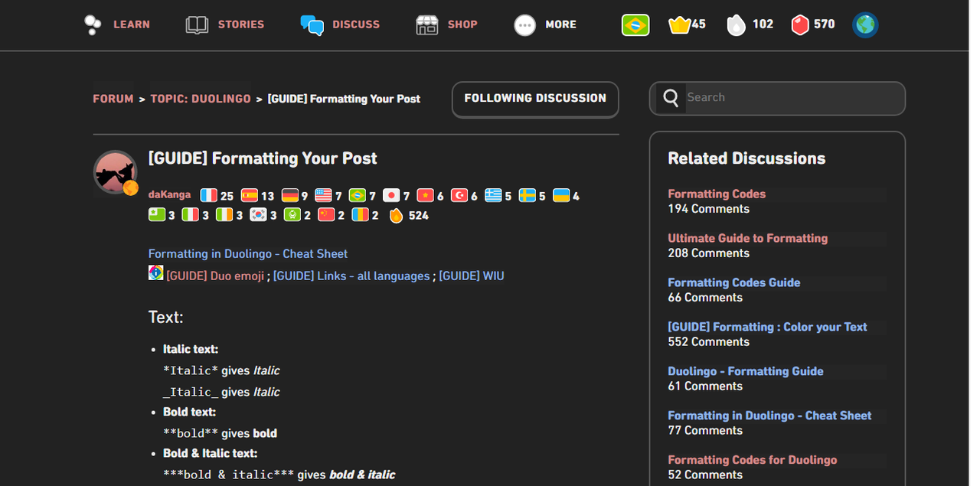
Task: Click the red gem icon showing 570
Action: pos(800,25)
